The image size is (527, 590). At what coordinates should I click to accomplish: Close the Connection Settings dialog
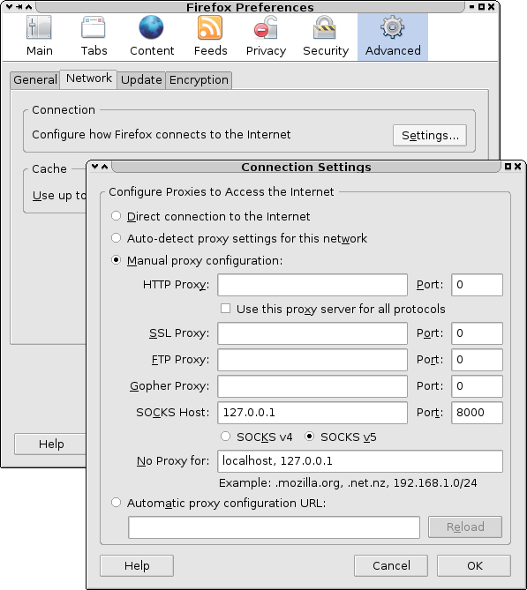coord(517,167)
